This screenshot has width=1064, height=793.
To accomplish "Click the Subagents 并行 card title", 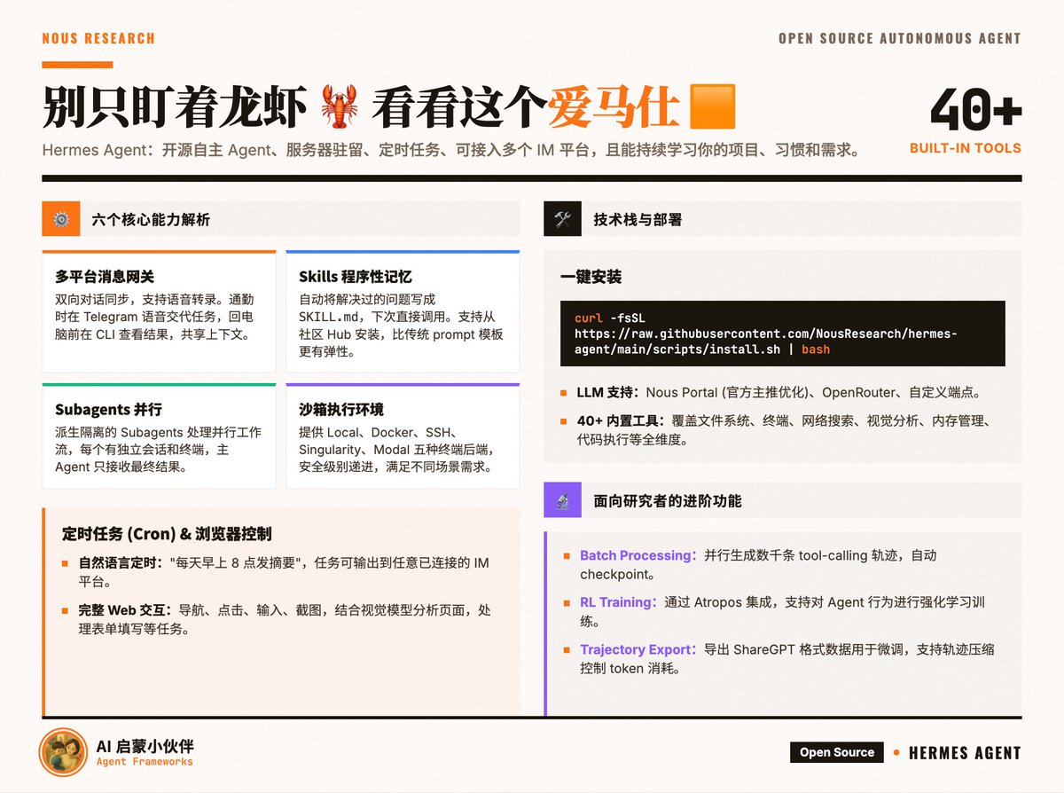I will 108,410.
